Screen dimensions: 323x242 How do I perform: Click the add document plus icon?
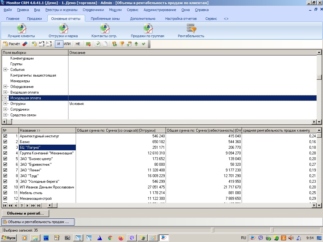coord(129,44)
